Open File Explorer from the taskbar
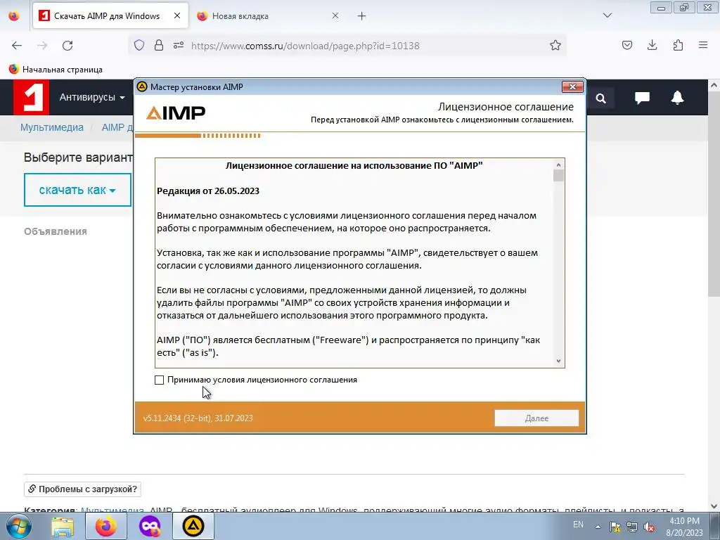 [x=63, y=526]
